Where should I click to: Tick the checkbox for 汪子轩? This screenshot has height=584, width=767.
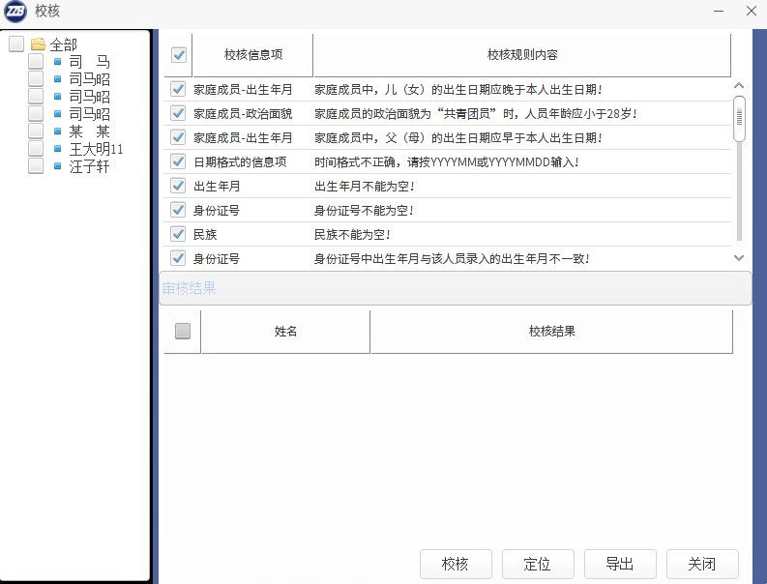(x=36, y=165)
